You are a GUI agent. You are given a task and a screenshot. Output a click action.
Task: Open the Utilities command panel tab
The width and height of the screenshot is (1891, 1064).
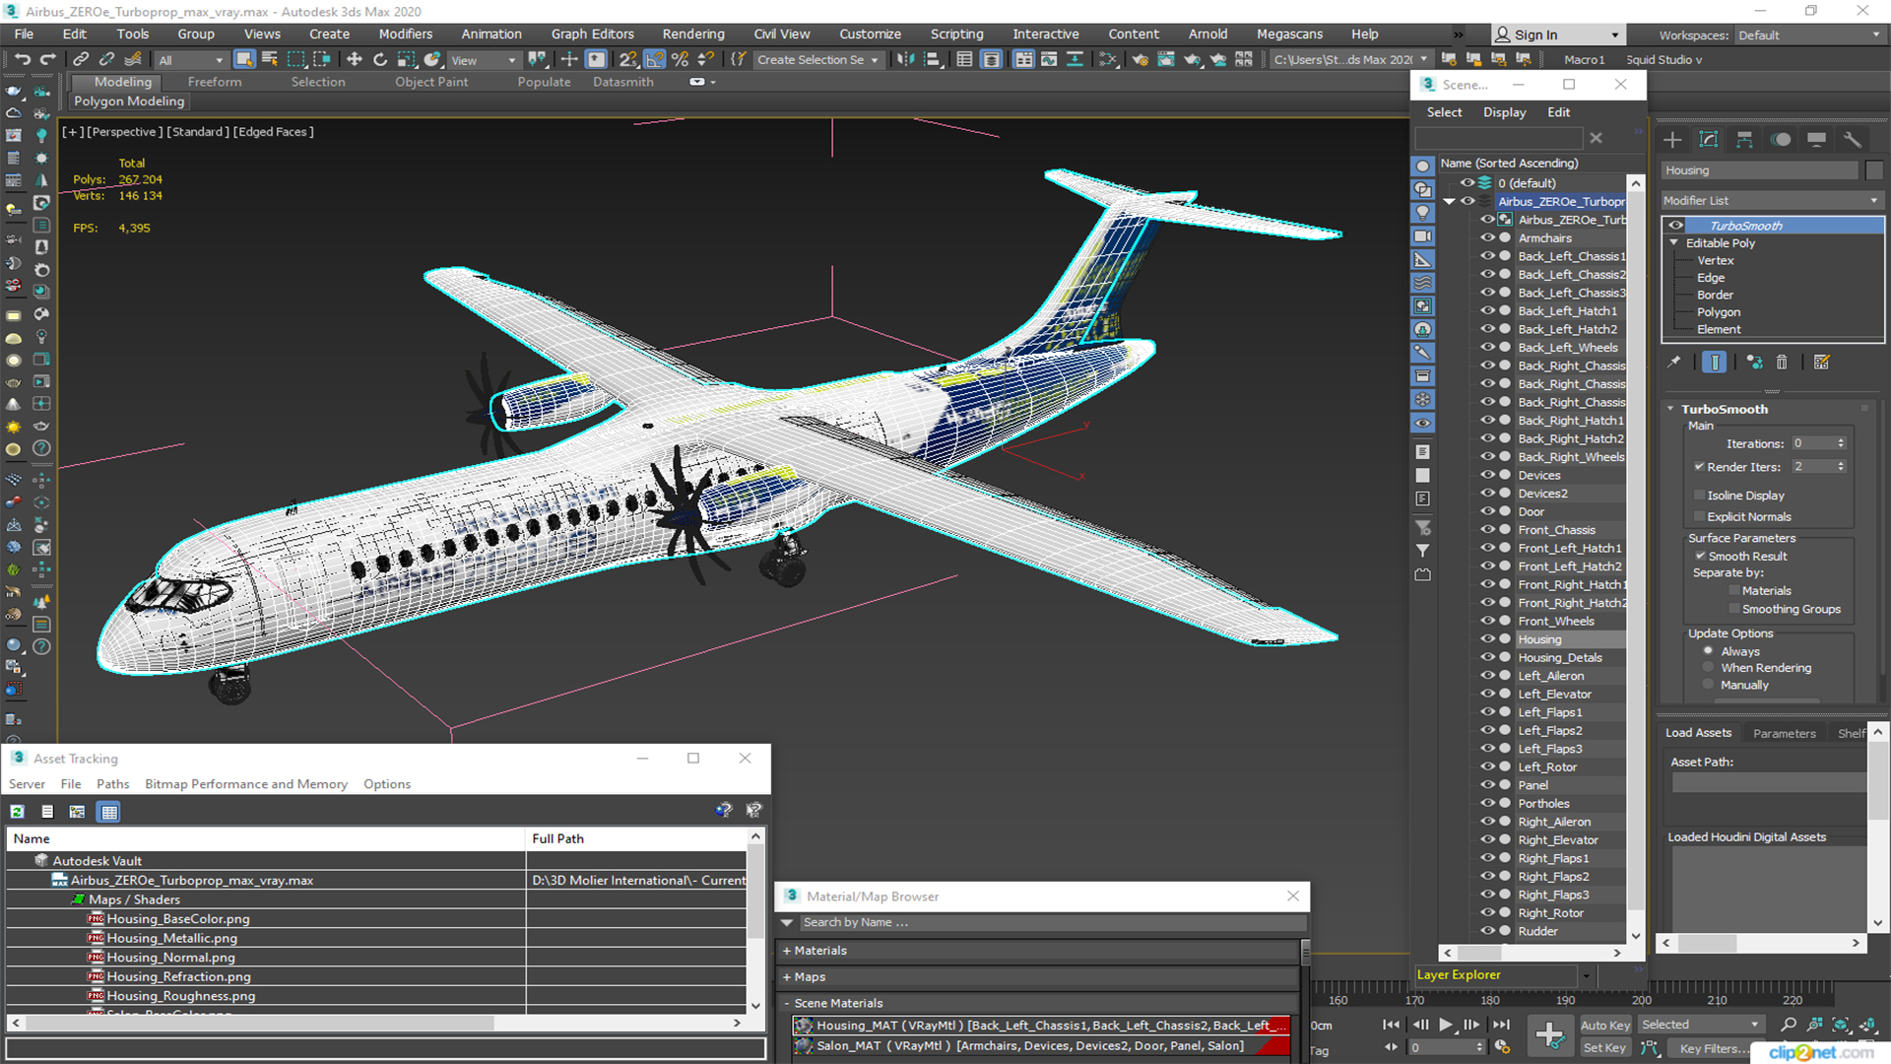[1853, 140]
